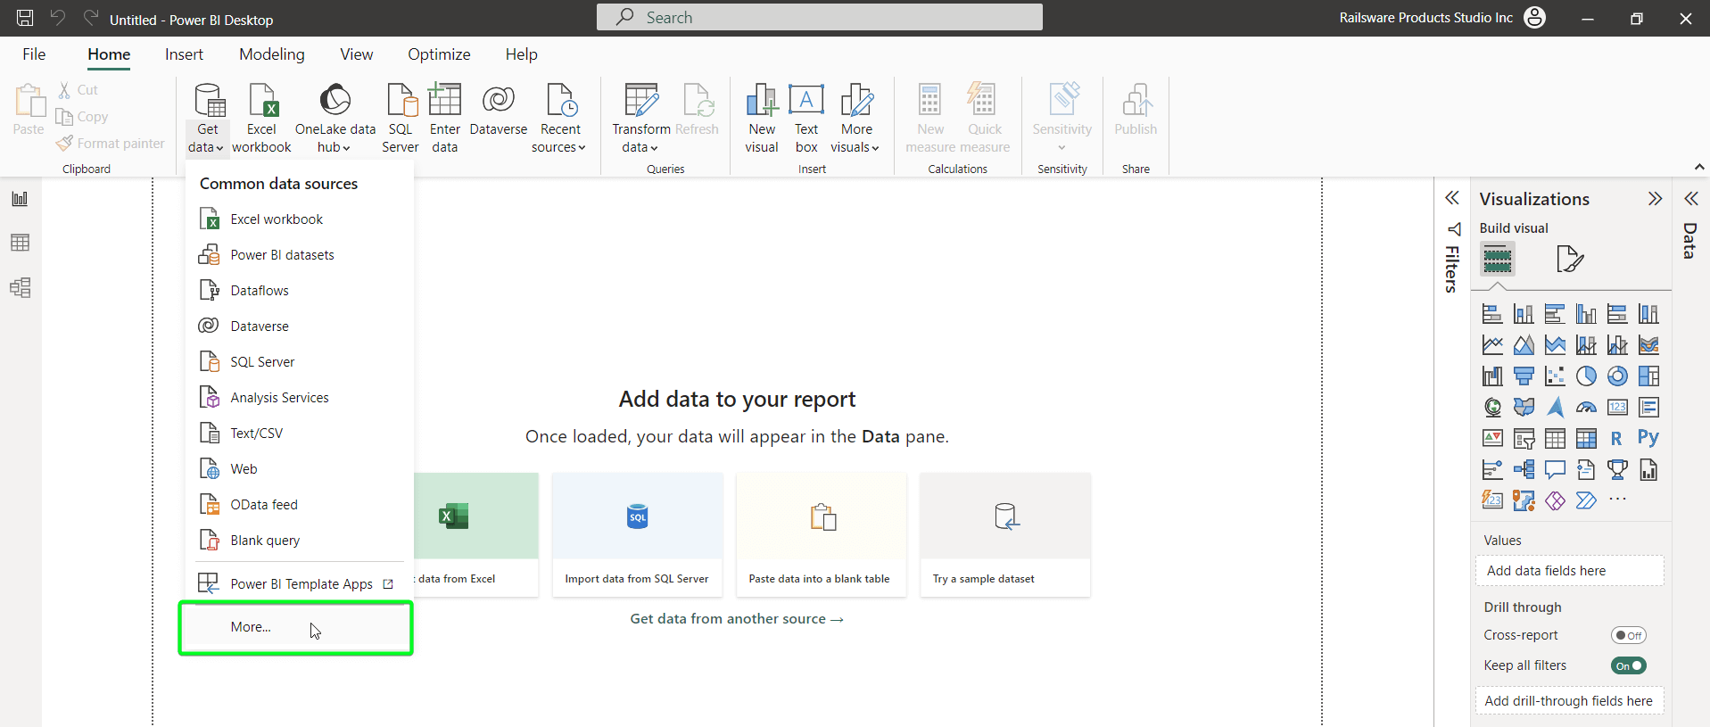The image size is (1710, 727).
Task: Select the gauge visual
Action: (1586, 408)
